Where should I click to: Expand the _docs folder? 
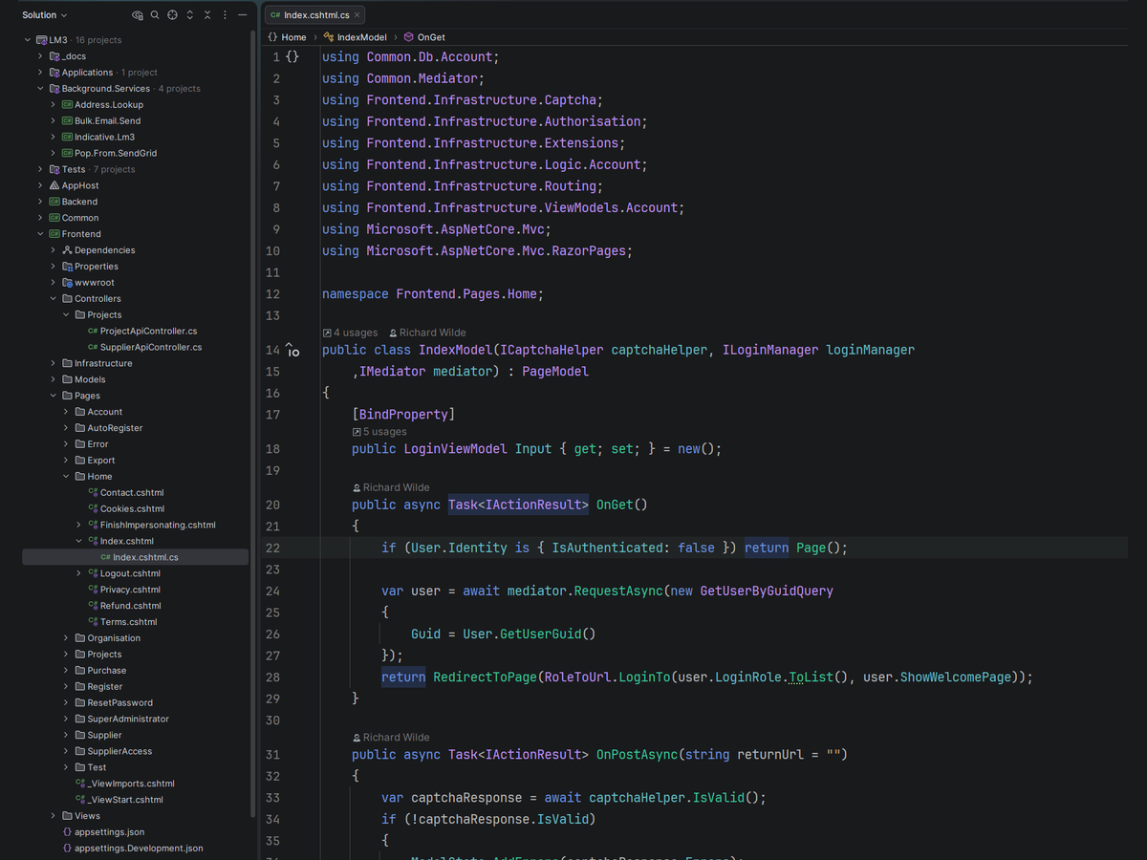(40, 56)
